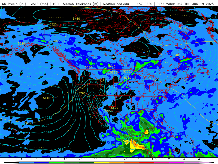Click the bright 1018 isobar label below 1020

[47, 132]
